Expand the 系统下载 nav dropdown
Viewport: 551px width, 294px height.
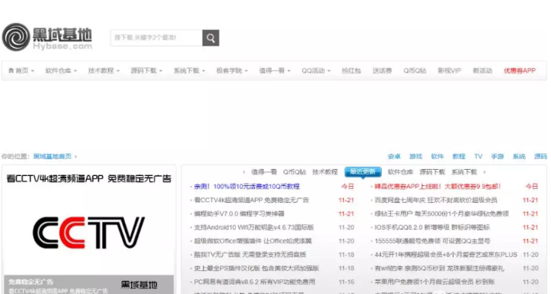(x=189, y=70)
